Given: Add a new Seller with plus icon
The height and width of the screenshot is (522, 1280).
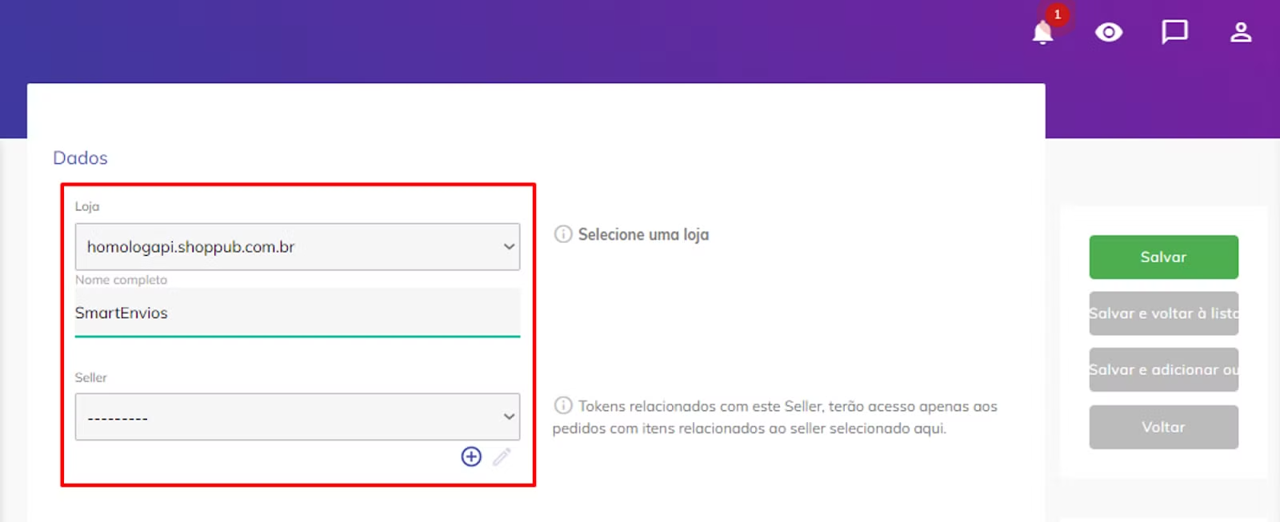Looking at the screenshot, I should tap(471, 456).
